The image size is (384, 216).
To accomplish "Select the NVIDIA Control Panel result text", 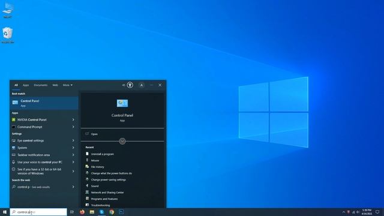I will [32, 120].
